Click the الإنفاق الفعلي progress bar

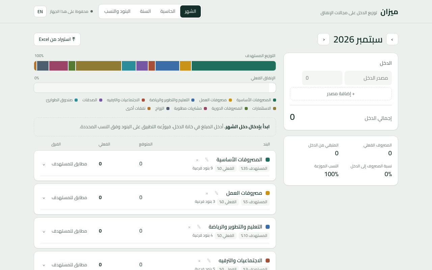155,88
